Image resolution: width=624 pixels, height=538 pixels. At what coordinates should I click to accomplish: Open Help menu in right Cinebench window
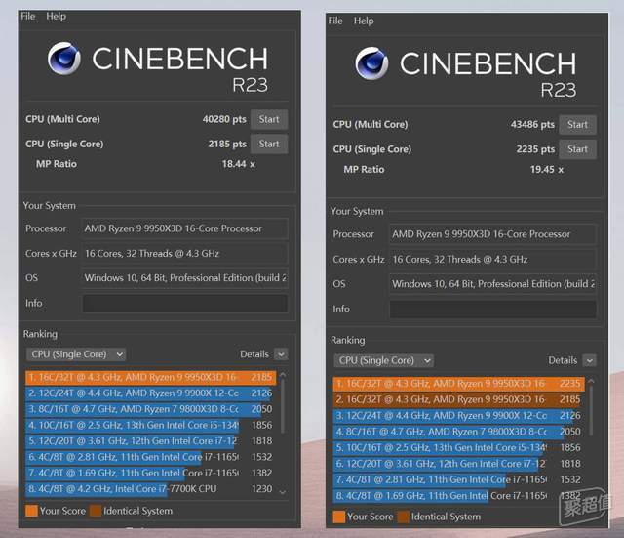tap(364, 21)
